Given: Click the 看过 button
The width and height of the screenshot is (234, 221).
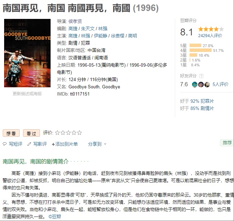Looking at the screenshot, I should (x=32, y=133).
